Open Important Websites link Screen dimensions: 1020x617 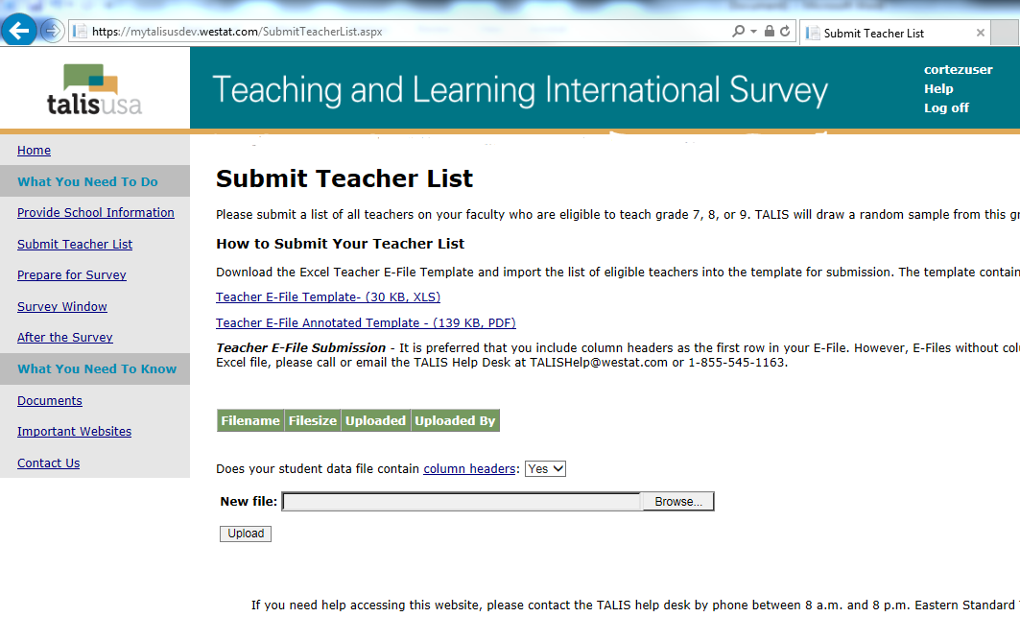(74, 432)
